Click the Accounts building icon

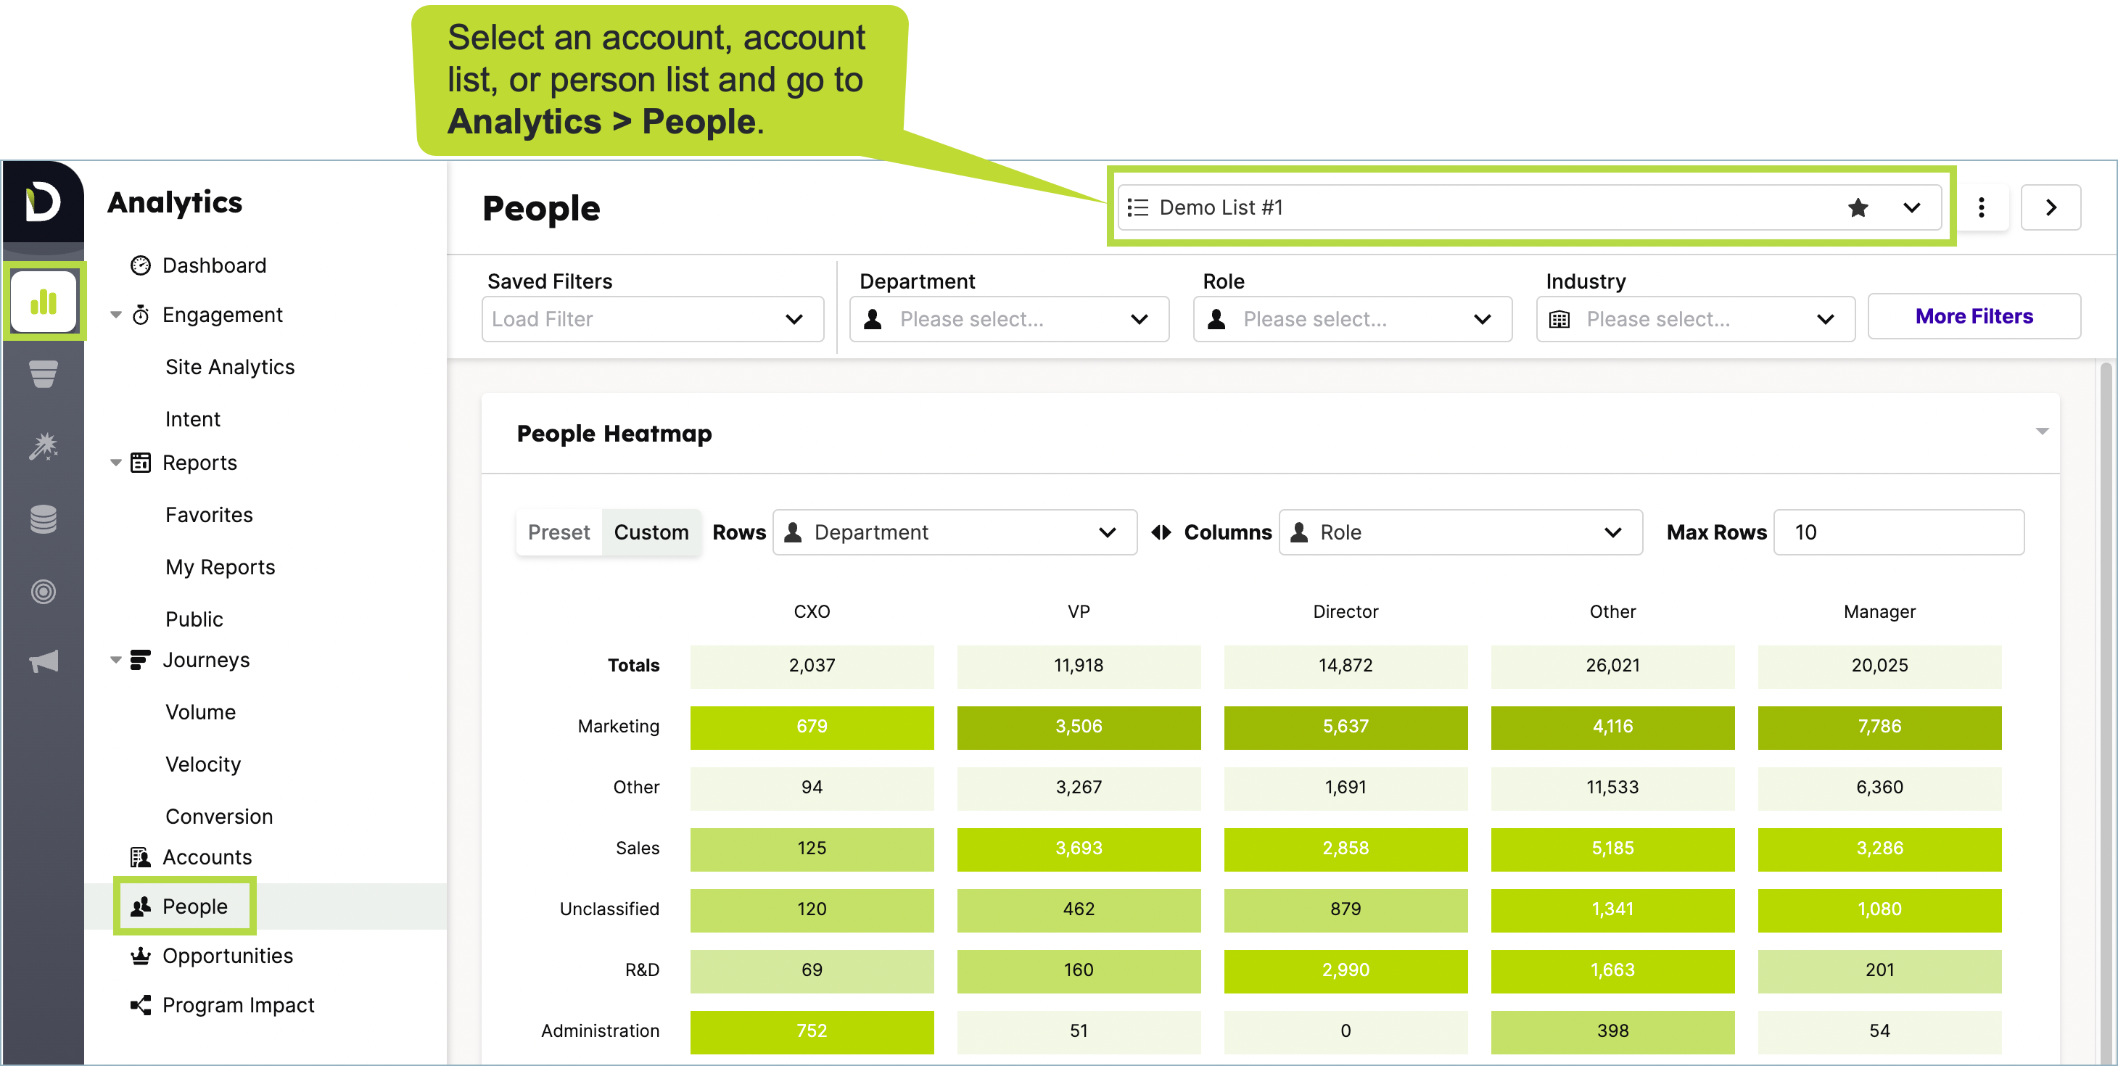[141, 857]
